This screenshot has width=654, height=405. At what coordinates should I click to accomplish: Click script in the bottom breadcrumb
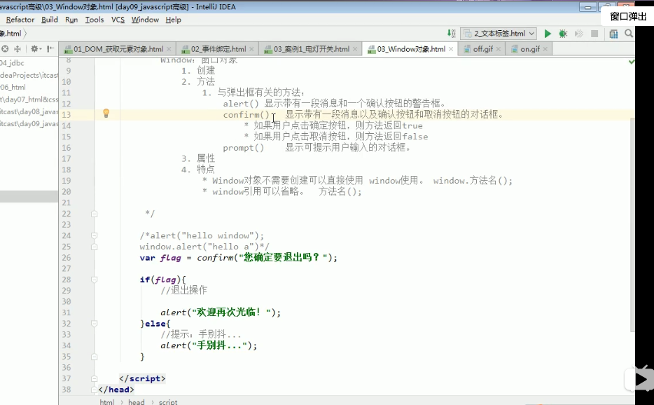168,401
